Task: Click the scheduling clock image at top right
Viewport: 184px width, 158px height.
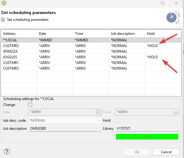Action: (173, 17)
